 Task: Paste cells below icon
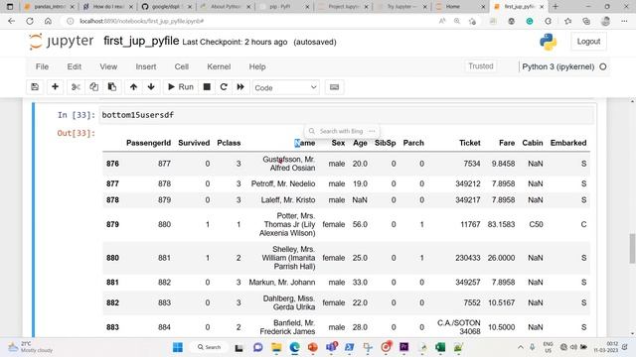[x=112, y=87]
